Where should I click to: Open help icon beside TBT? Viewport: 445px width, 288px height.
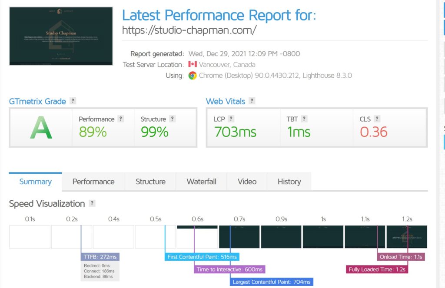[x=304, y=119]
